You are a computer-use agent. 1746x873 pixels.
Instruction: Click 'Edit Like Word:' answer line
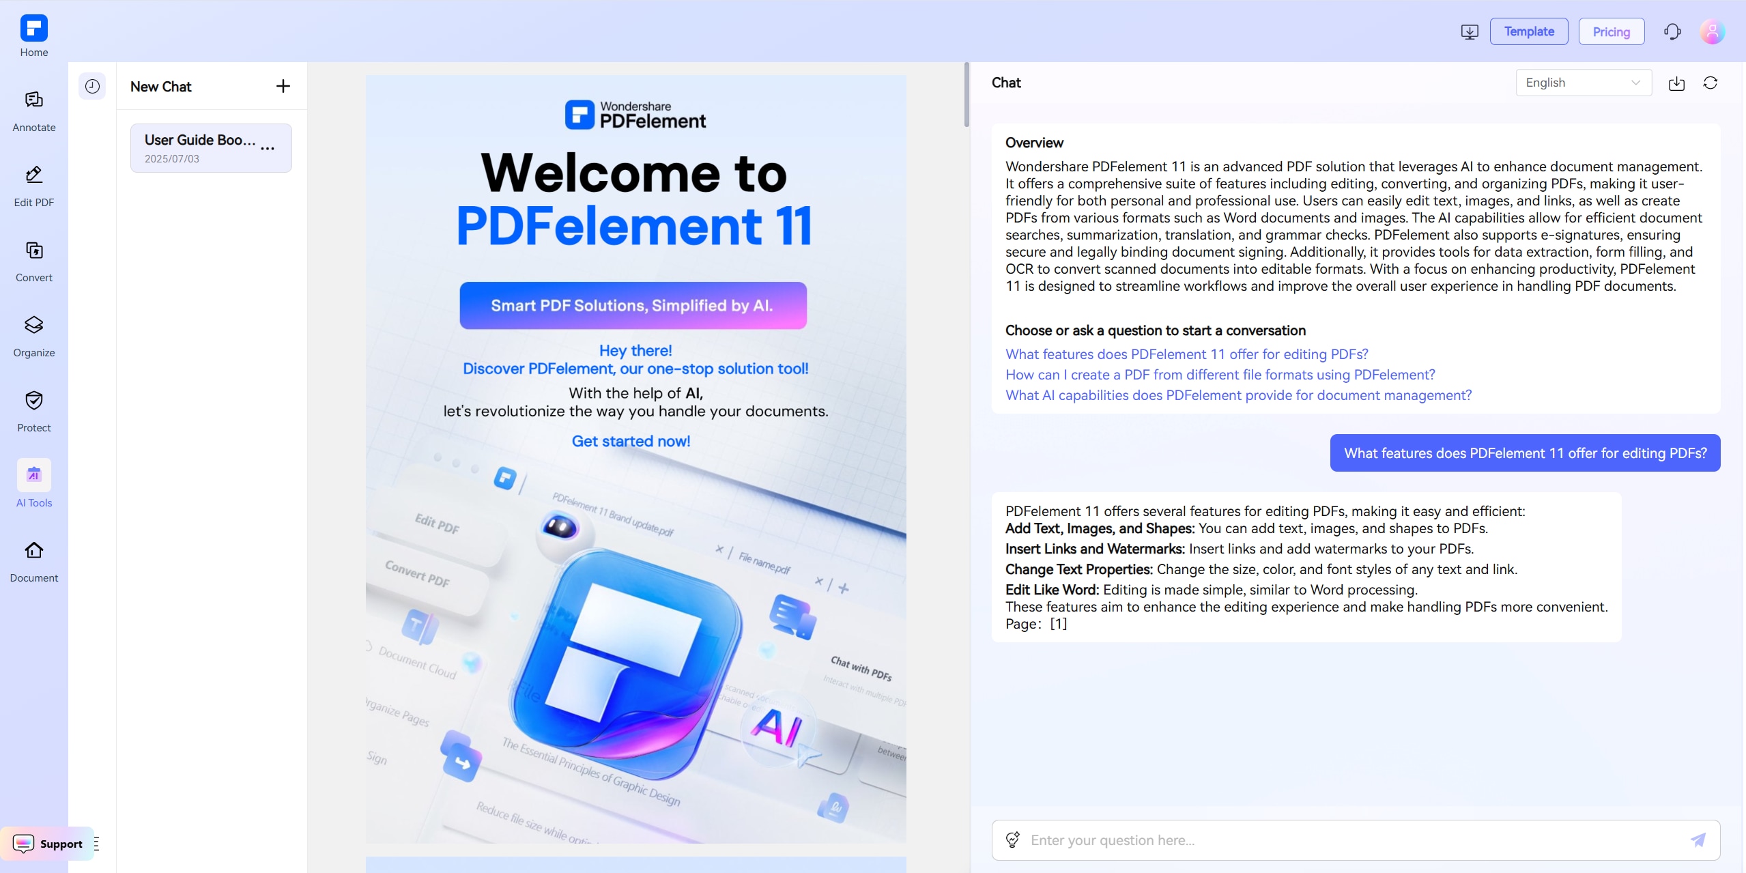tap(1212, 590)
